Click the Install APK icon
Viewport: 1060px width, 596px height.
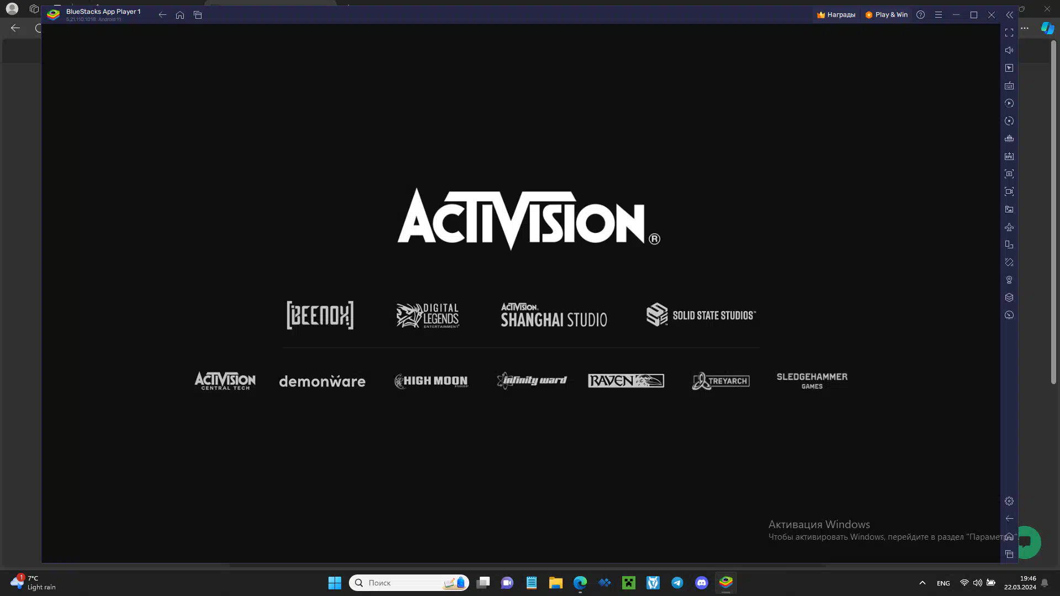pyautogui.click(x=1009, y=156)
